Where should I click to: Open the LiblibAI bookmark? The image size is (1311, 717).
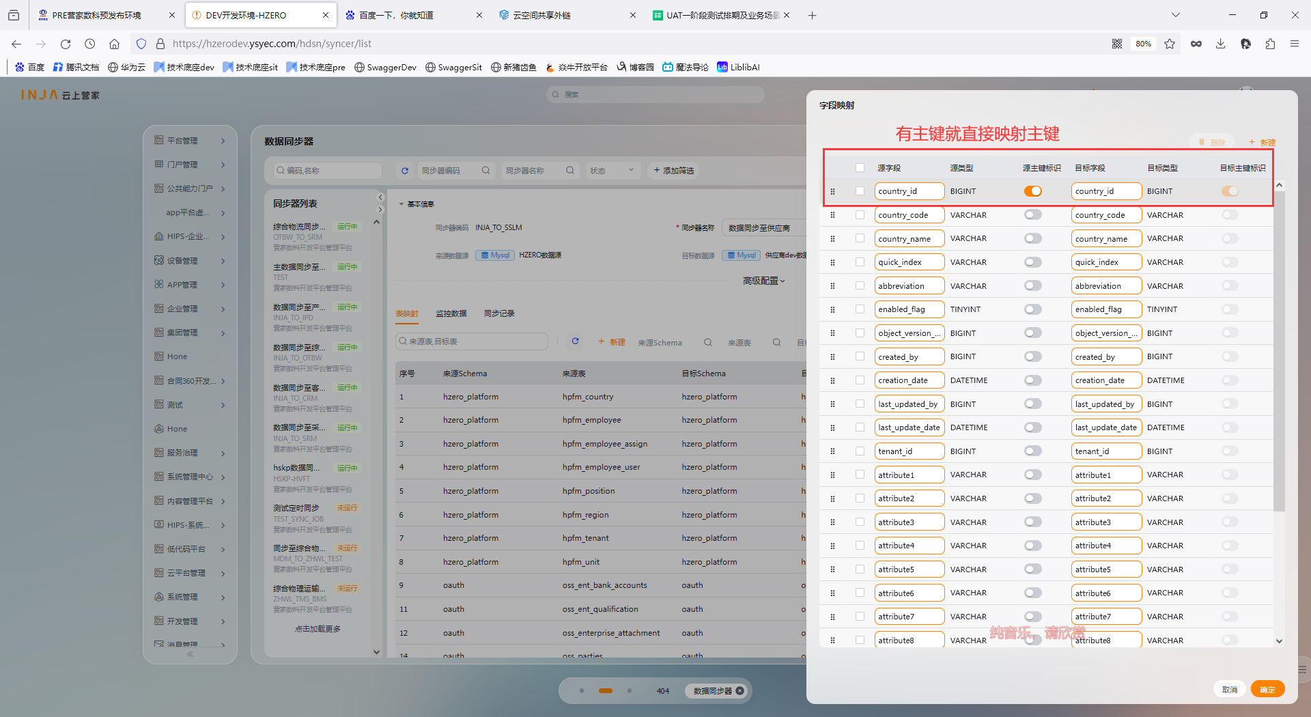[x=738, y=67]
